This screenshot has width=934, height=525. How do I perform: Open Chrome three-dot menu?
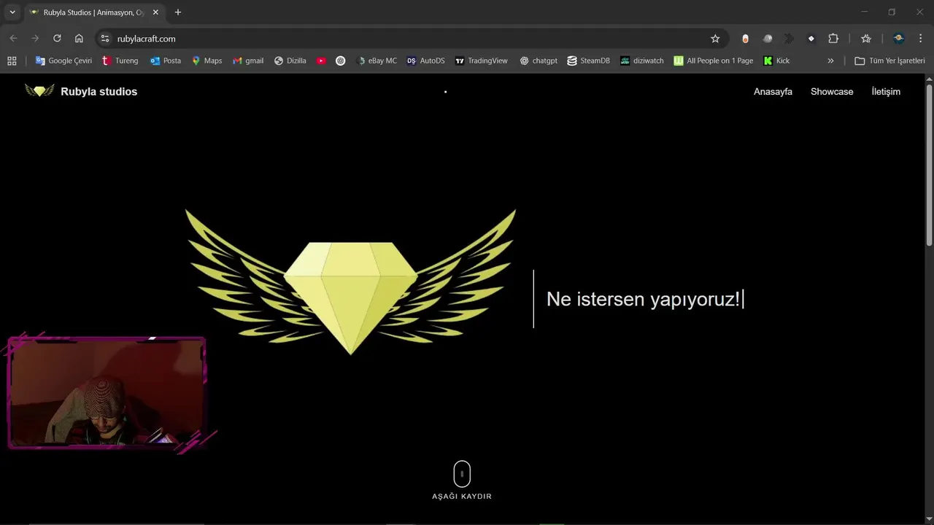[920, 39]
